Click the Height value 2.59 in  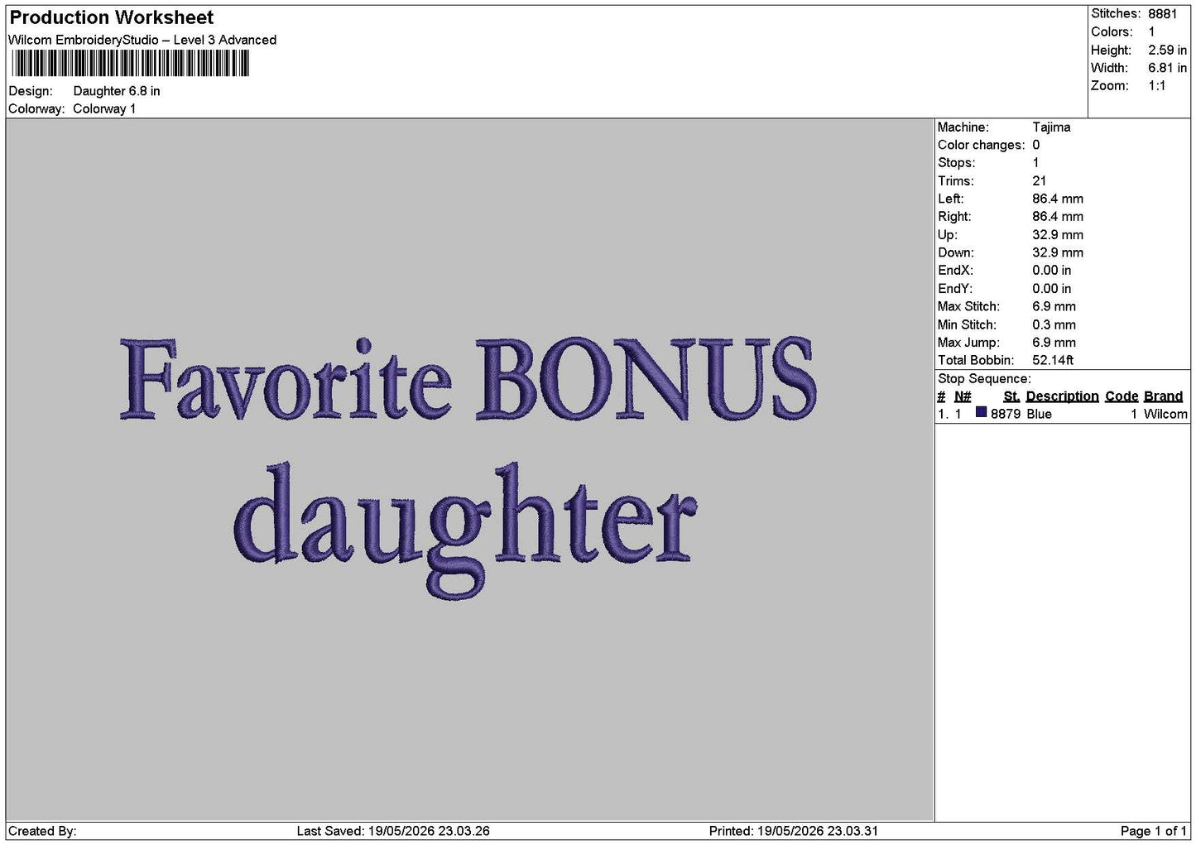[x=1167, y=50]
